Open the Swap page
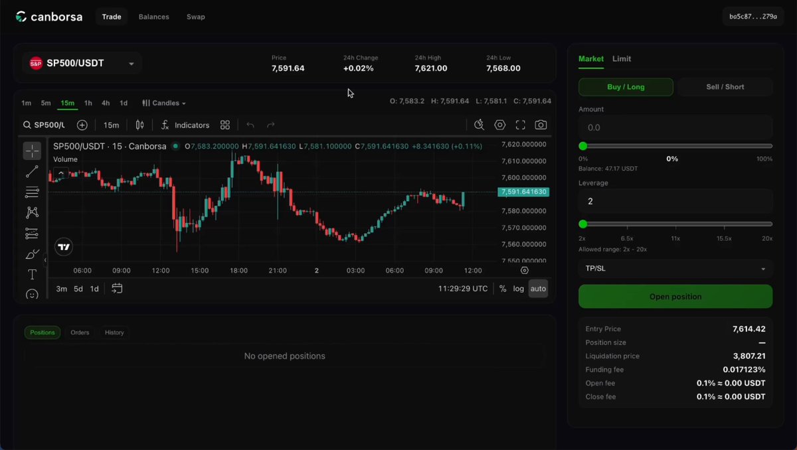Image resolution: width=797 pixels, height=450 pixels. click(196, 17)
